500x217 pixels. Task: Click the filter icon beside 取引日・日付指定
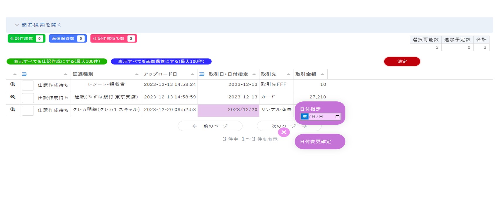coord(202,74)
